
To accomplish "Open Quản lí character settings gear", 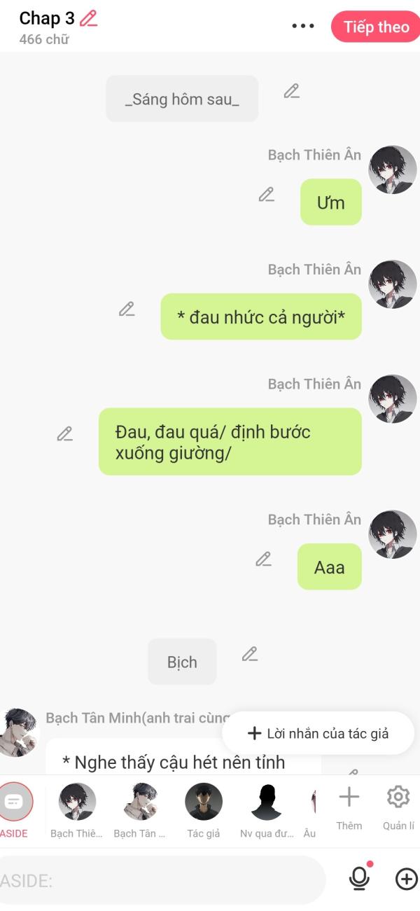I will 398,807.
